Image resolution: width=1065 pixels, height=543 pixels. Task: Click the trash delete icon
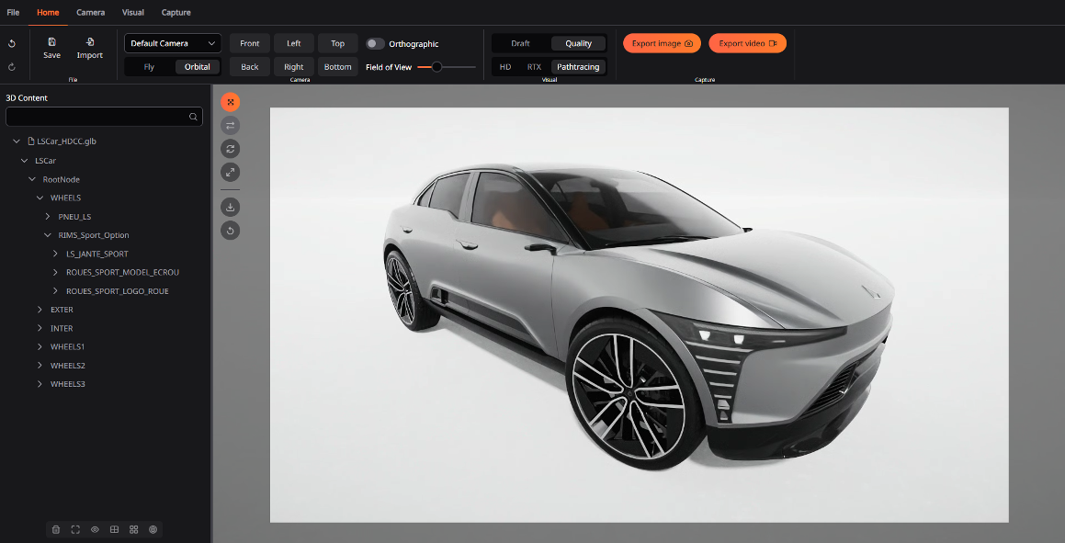(x=56, y=529)
